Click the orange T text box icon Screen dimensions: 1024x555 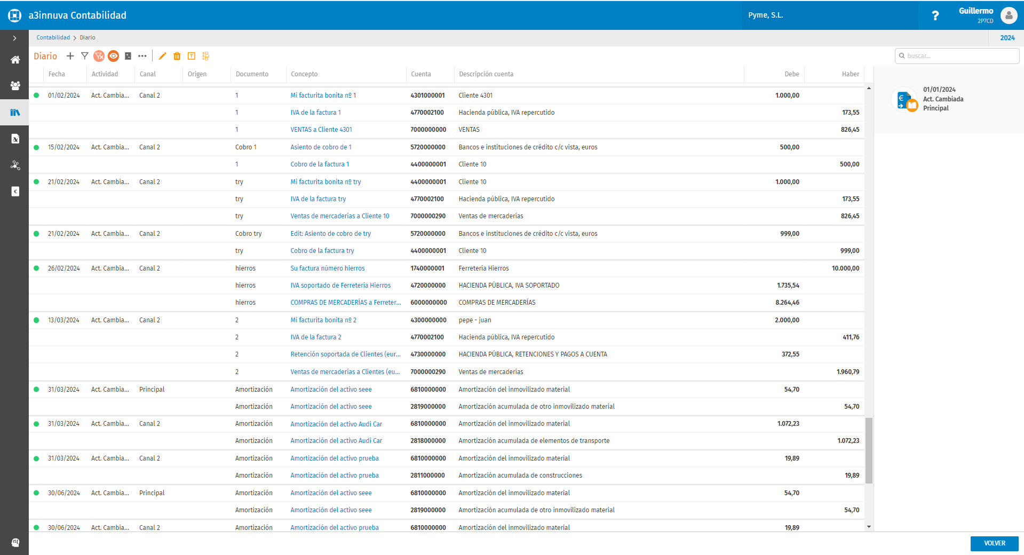[192, 56]
